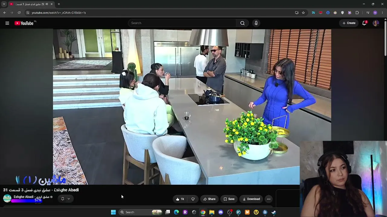Mute the tab using the speaker icon
Screen dimensions: 387x217
pyautogui.click(x=47, y=4)
